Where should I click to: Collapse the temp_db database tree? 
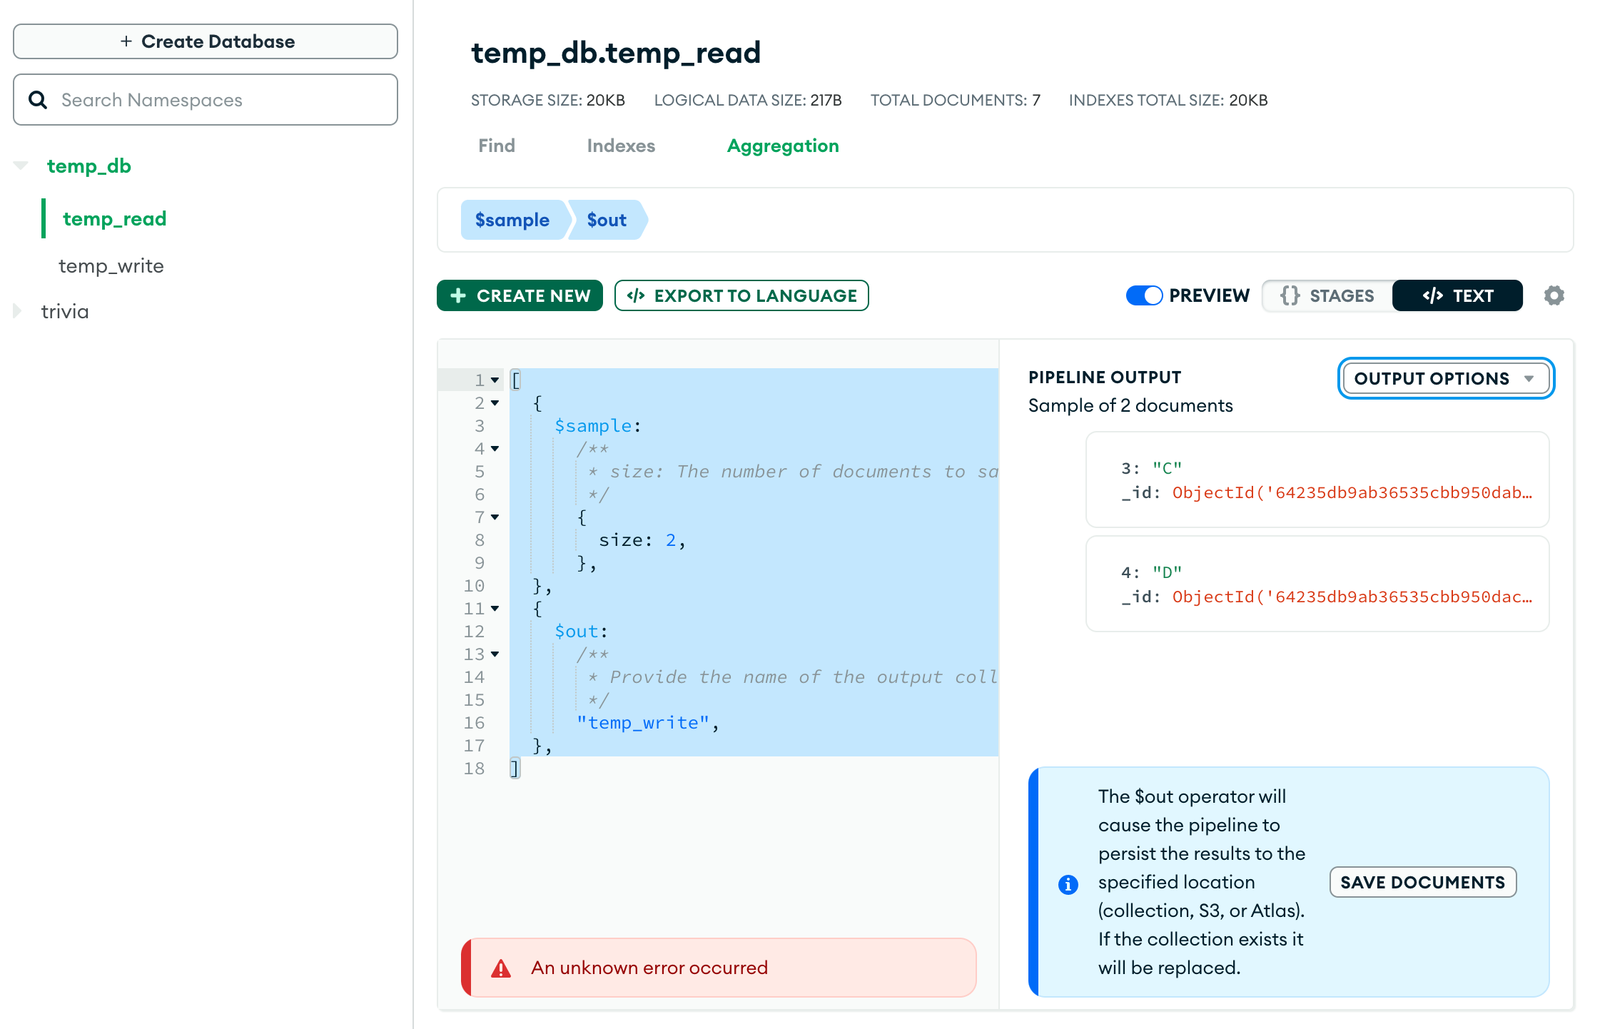[21, 166]
